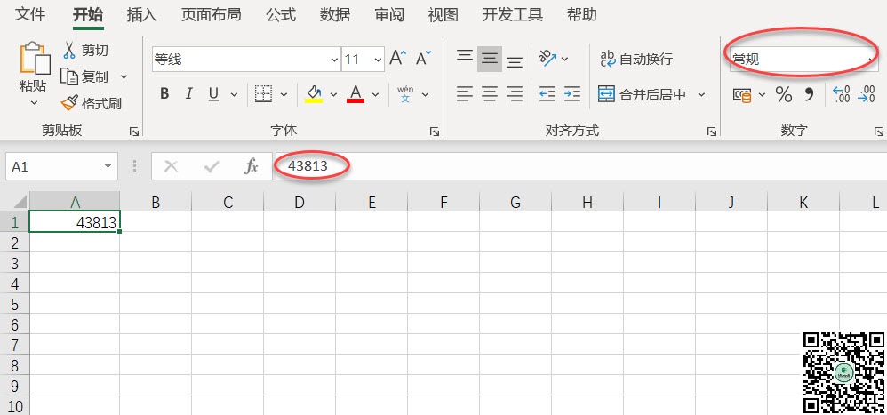Viewport: 887px width, 415px height.
Task: Select cell A1 containing 43813
Action: coord(74,222)
